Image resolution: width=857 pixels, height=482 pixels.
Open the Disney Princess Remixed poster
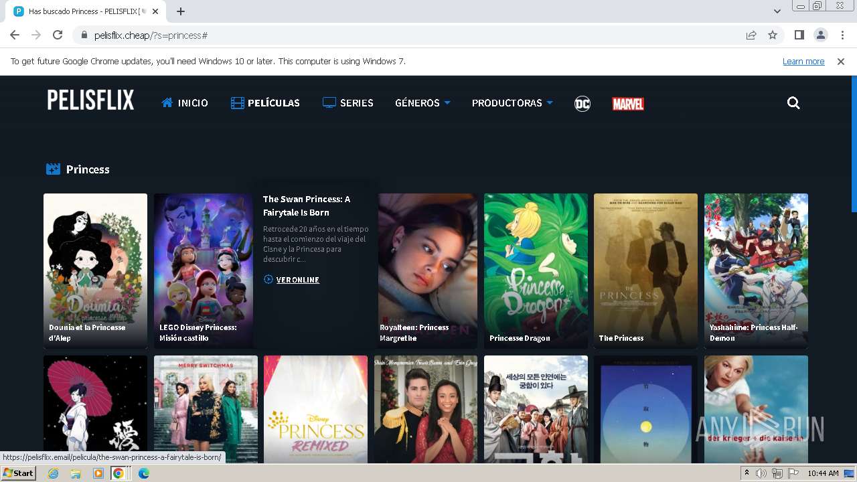click(x=315, y=409)
